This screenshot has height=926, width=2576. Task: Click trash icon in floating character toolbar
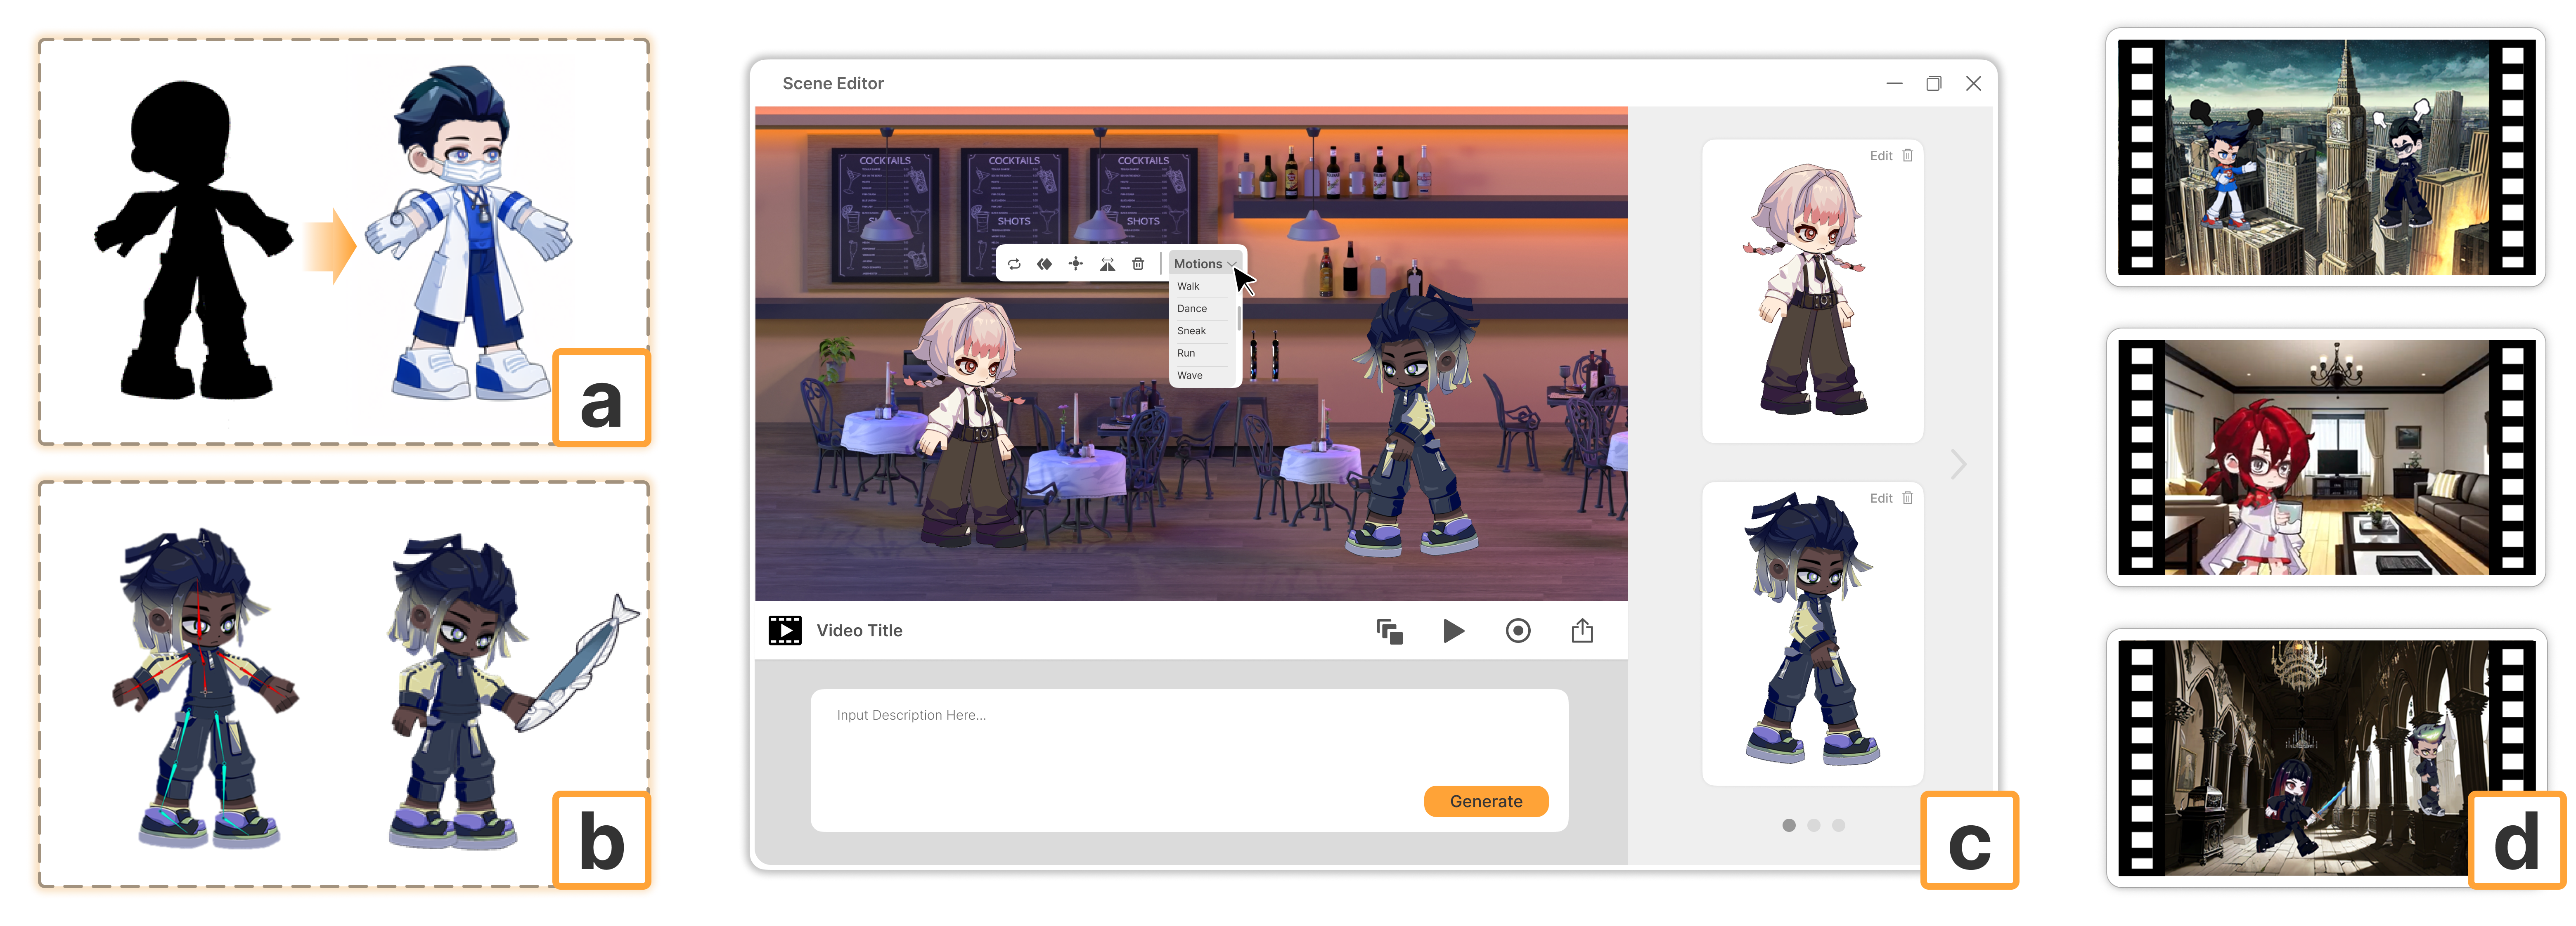click(x=1138, y=264)
